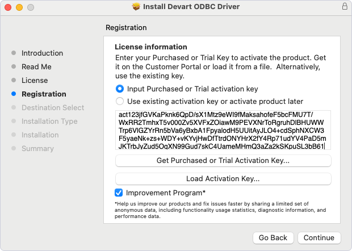Click Load Activation Key button
The image size is (352, 251).
(x=223, y=179)
